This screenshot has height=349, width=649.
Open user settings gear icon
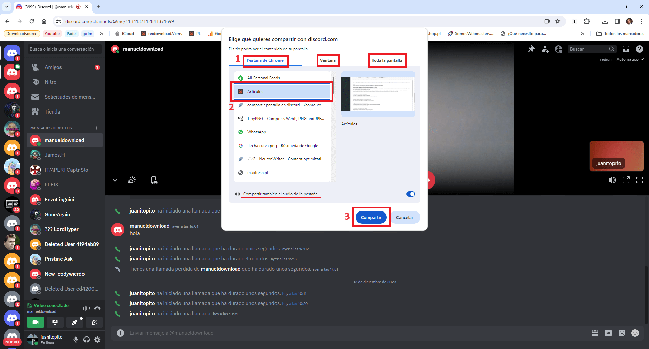tap(97, 340)
